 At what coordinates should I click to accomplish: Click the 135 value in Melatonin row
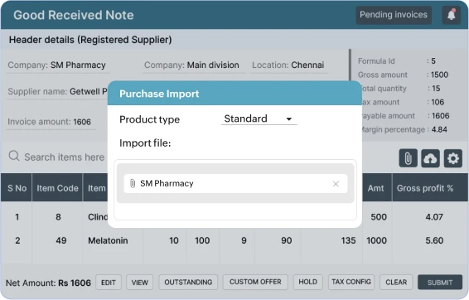click(x=349, y=240)
